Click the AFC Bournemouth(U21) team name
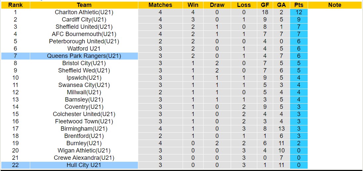Screen dimensions: 363x171 click(84, 34)
